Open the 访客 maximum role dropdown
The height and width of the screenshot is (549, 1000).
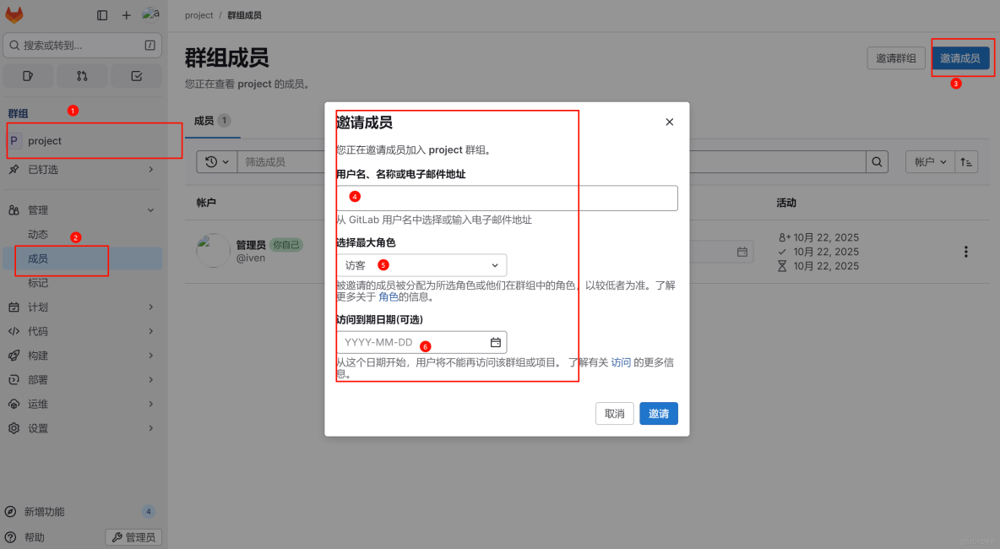pos(422,264)
